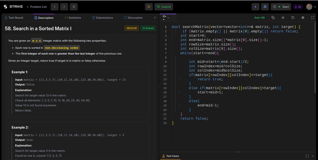This screenshot has height=160, width=318.
Task: Click the purple lightning bolt icon
Action: 255,7
